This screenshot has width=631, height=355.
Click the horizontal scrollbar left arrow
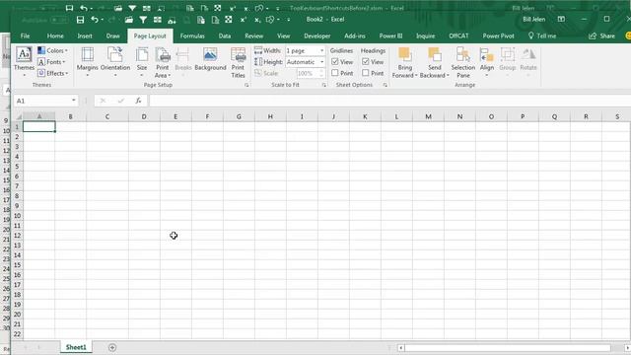(x=401, y=348)
